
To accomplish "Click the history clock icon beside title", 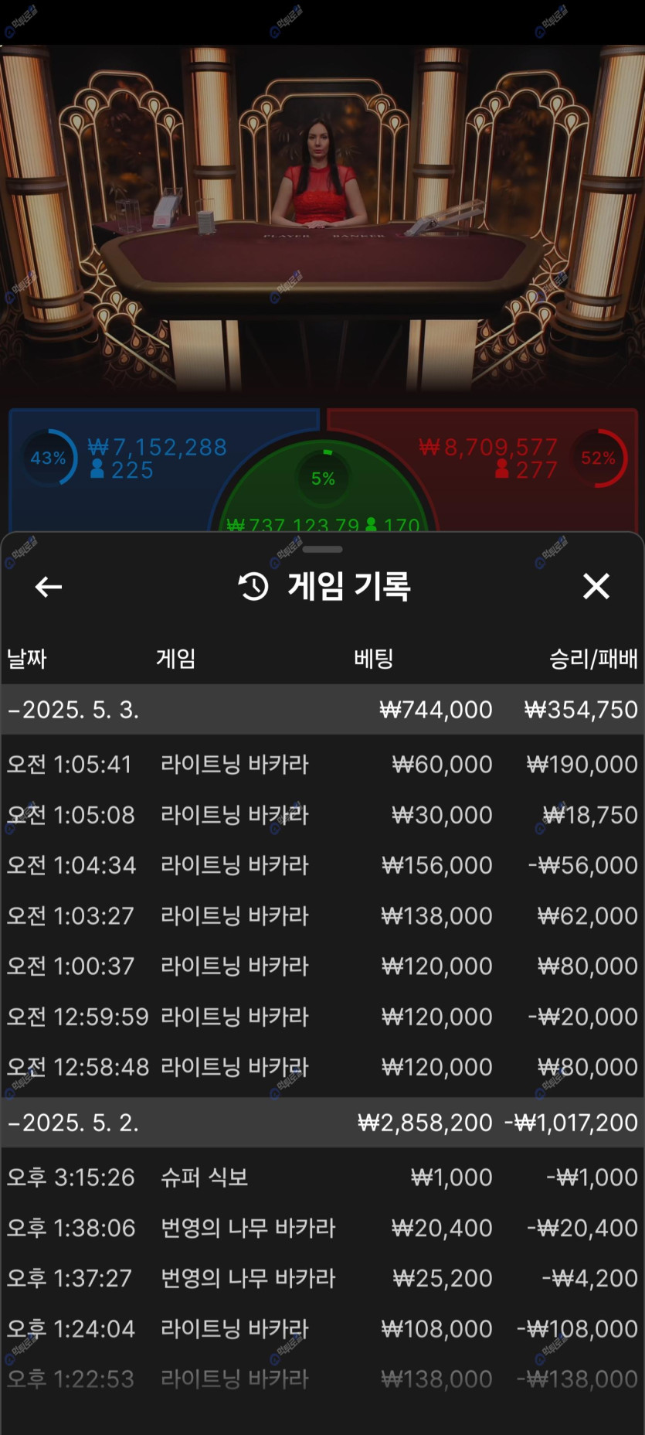I will [253, 587].
